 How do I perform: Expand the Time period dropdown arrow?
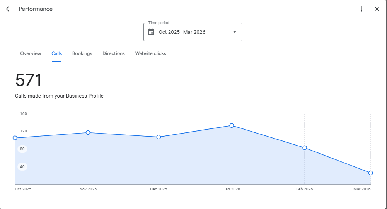[234, 32]
